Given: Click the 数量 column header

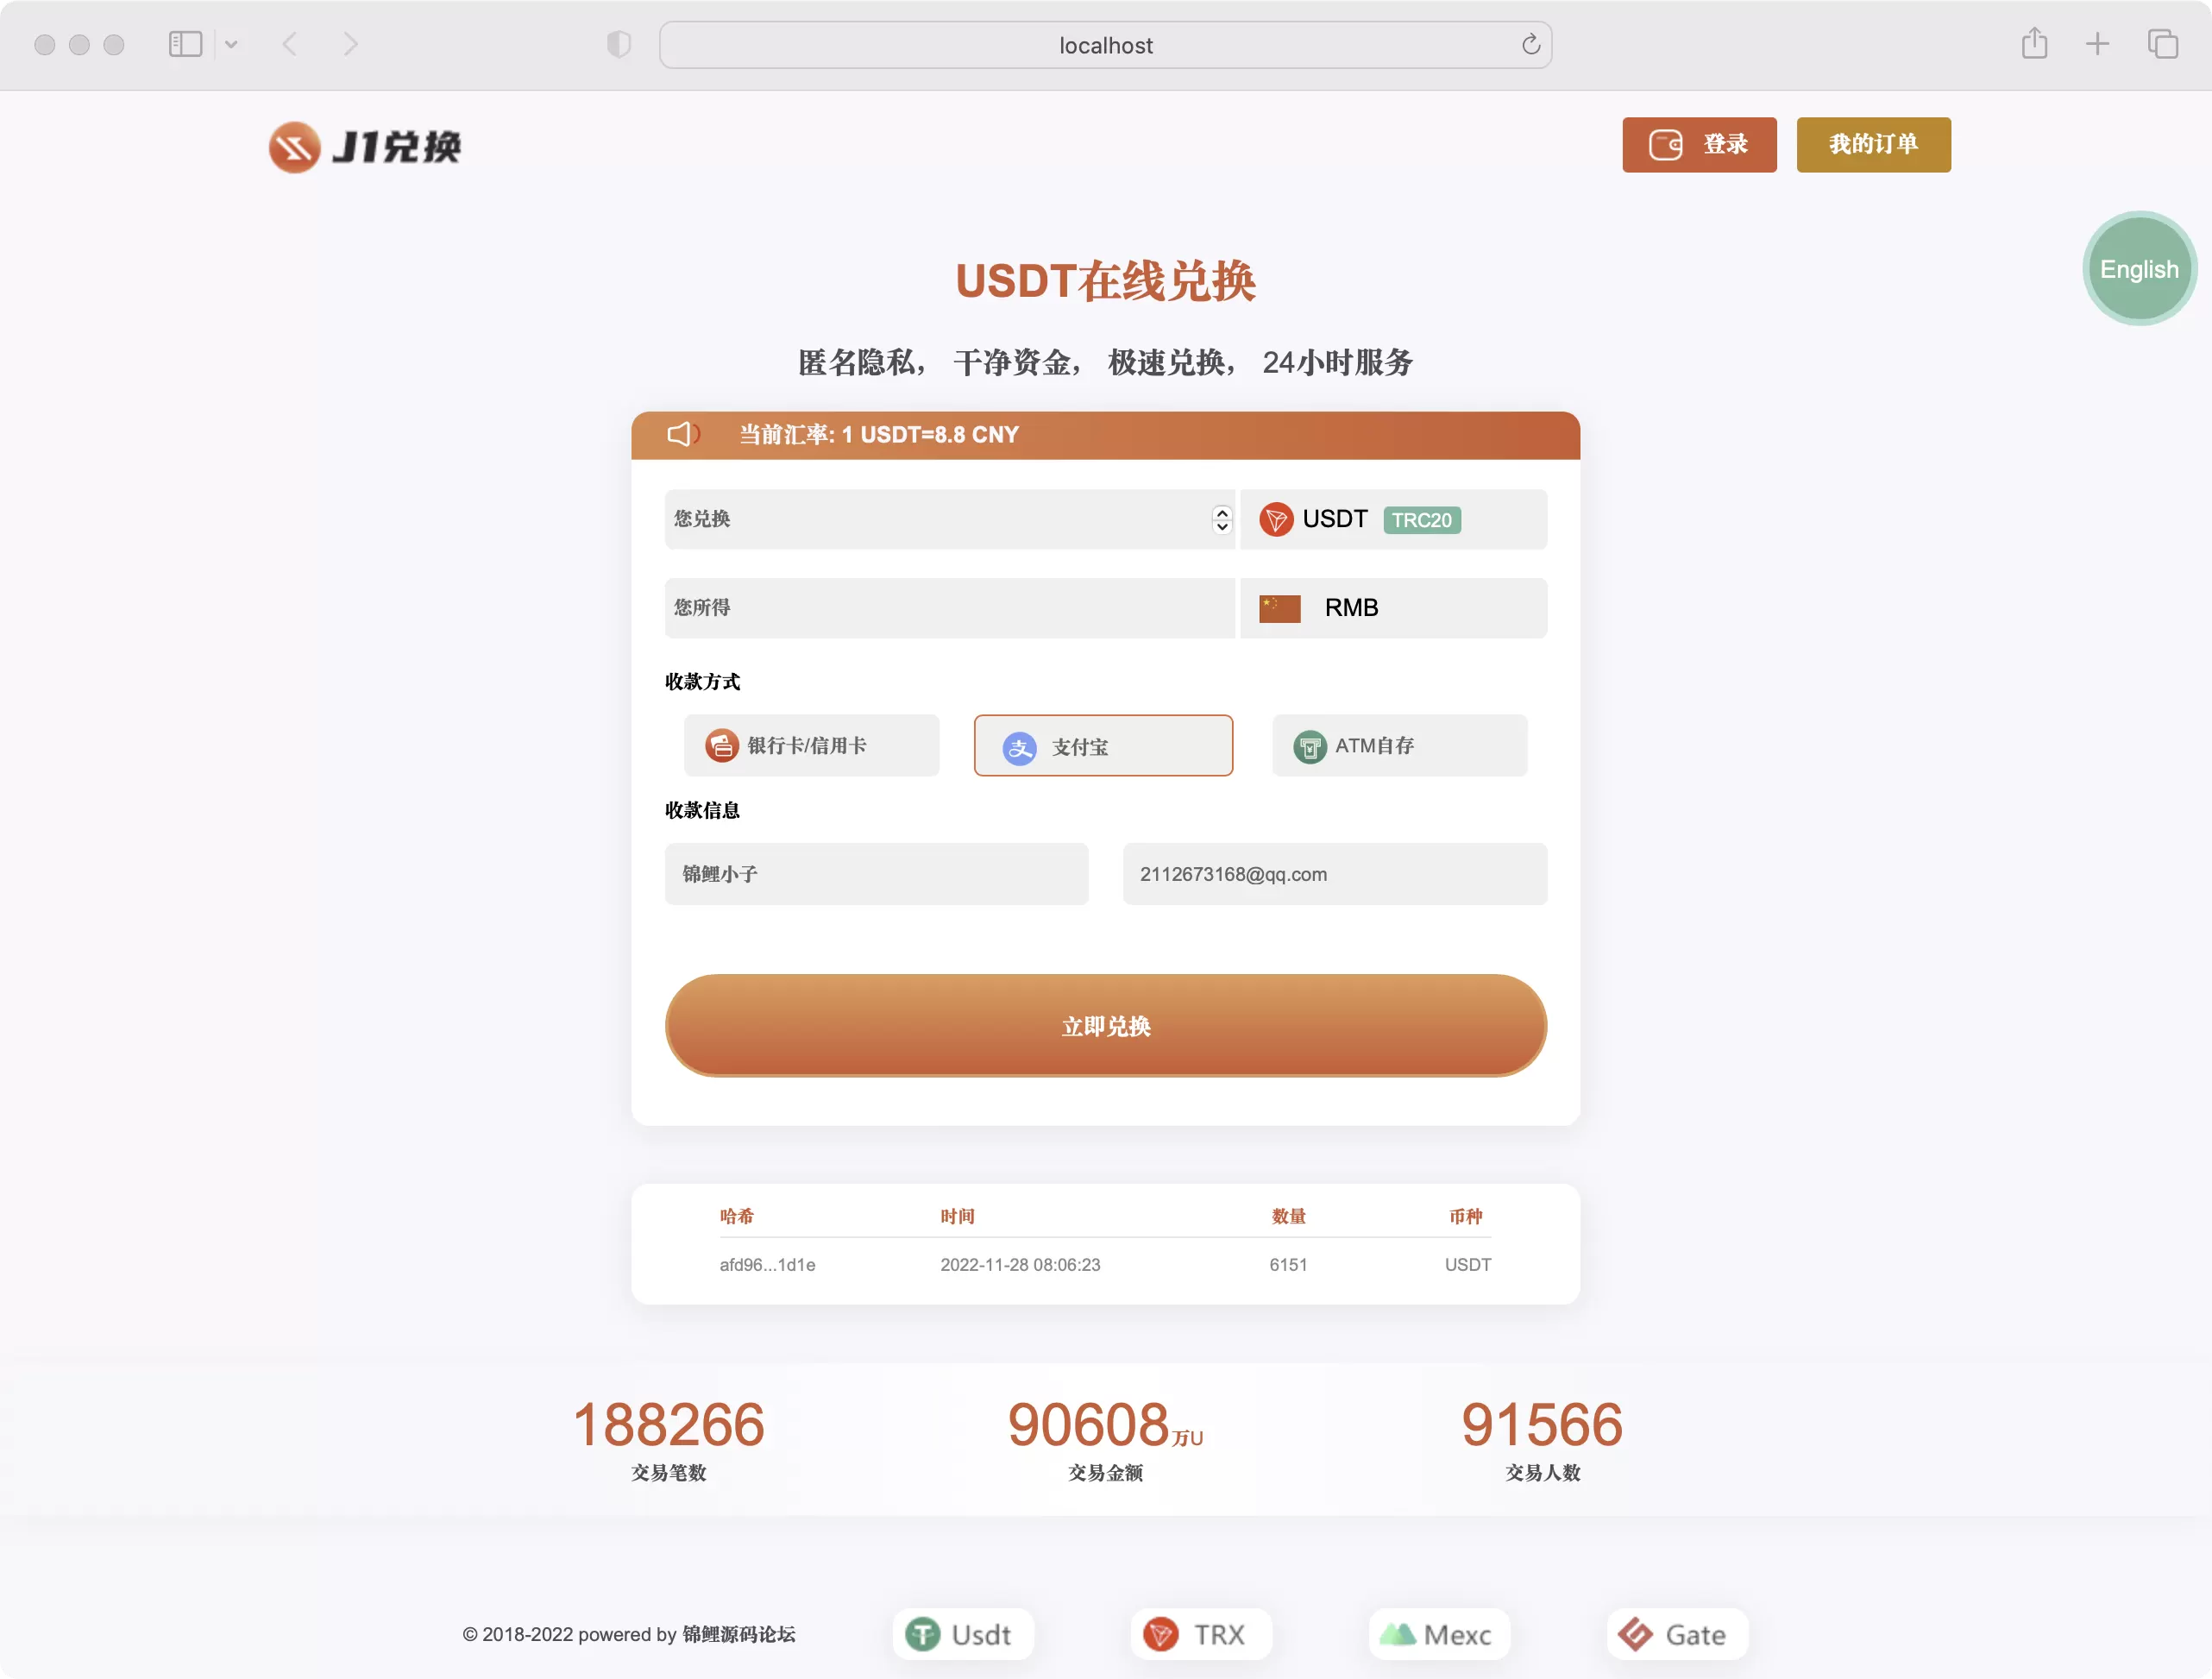Looking at the screenshot, I should pos(1288,1216).
